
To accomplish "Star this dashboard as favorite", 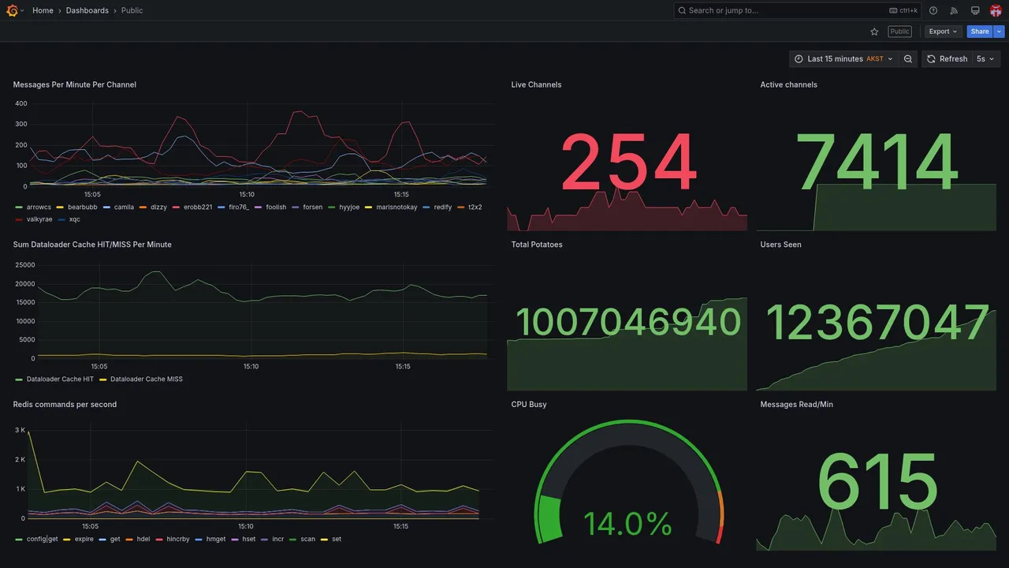I will coord(874,32).
